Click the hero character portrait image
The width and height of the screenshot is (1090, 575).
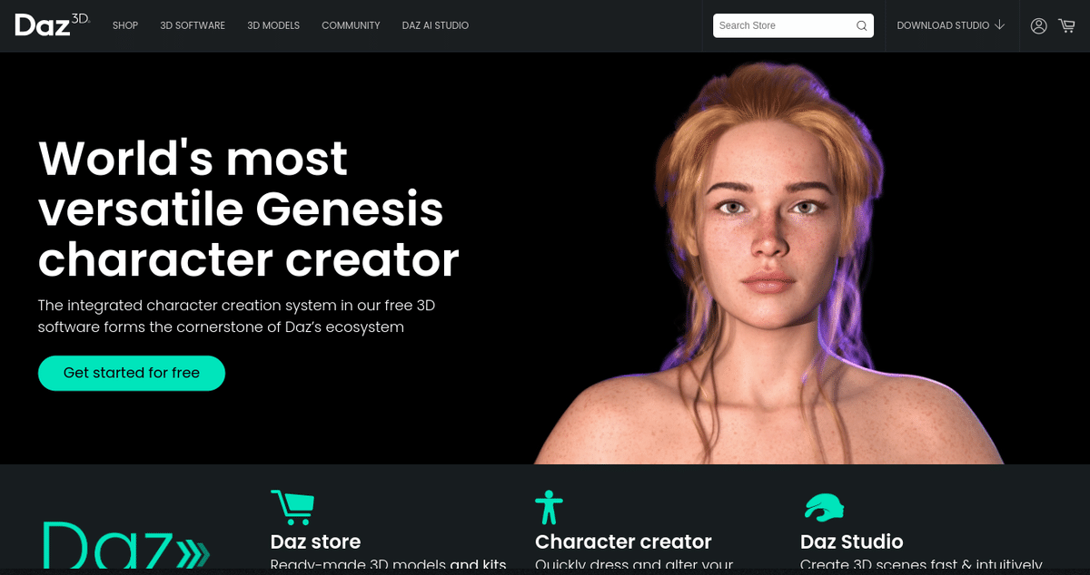(768, 263)
